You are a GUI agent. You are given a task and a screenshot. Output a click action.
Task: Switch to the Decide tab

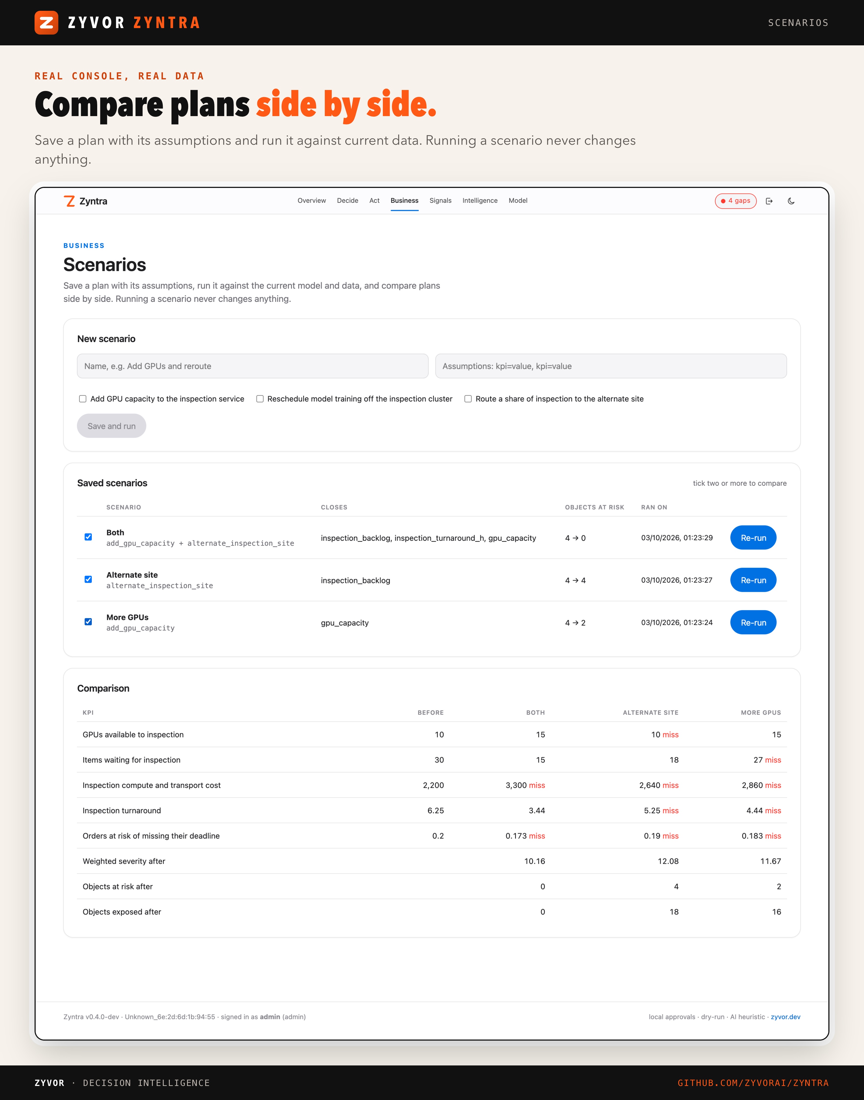tap(347, 201)
